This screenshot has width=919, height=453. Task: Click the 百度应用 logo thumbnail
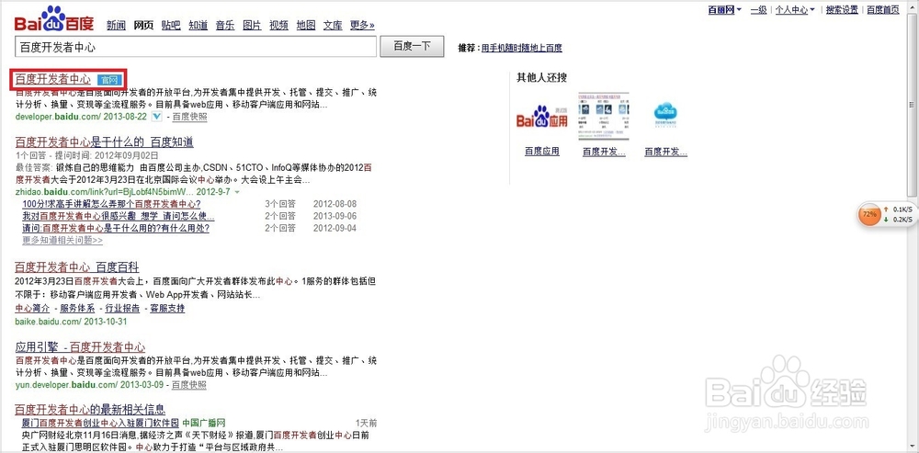click(x=542, y=118)
